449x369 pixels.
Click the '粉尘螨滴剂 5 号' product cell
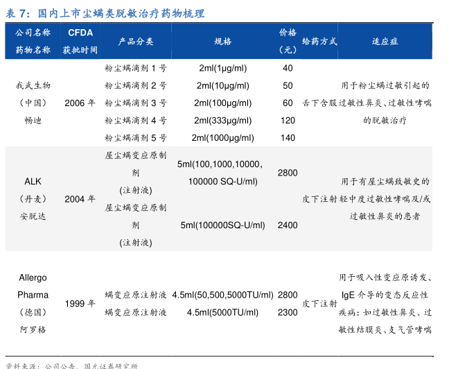coord(136,137)
